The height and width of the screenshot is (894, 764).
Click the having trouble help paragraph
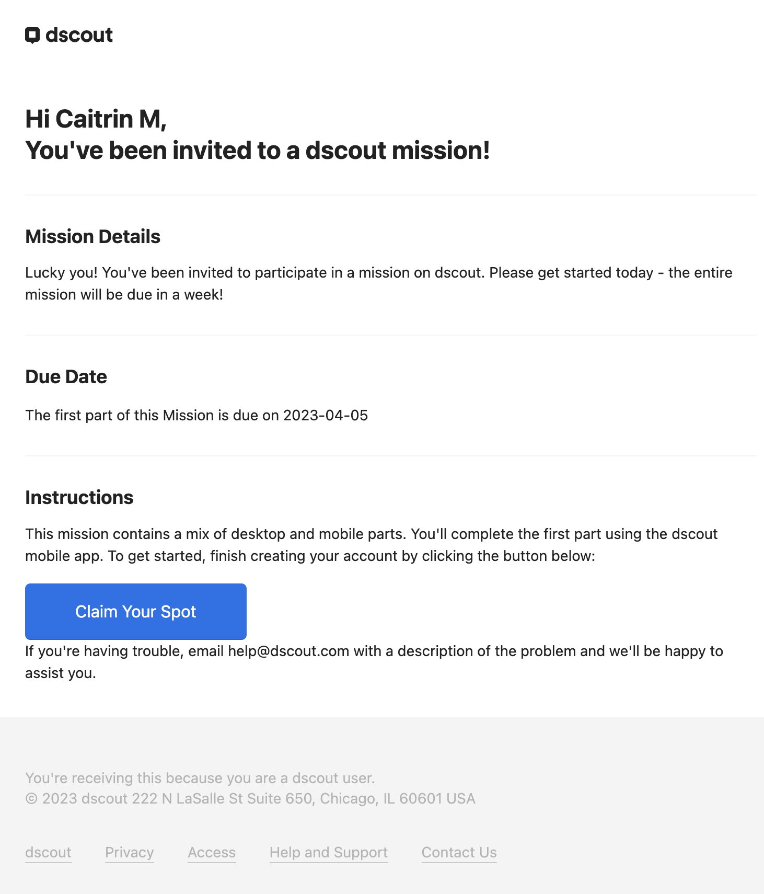[374, 662]
